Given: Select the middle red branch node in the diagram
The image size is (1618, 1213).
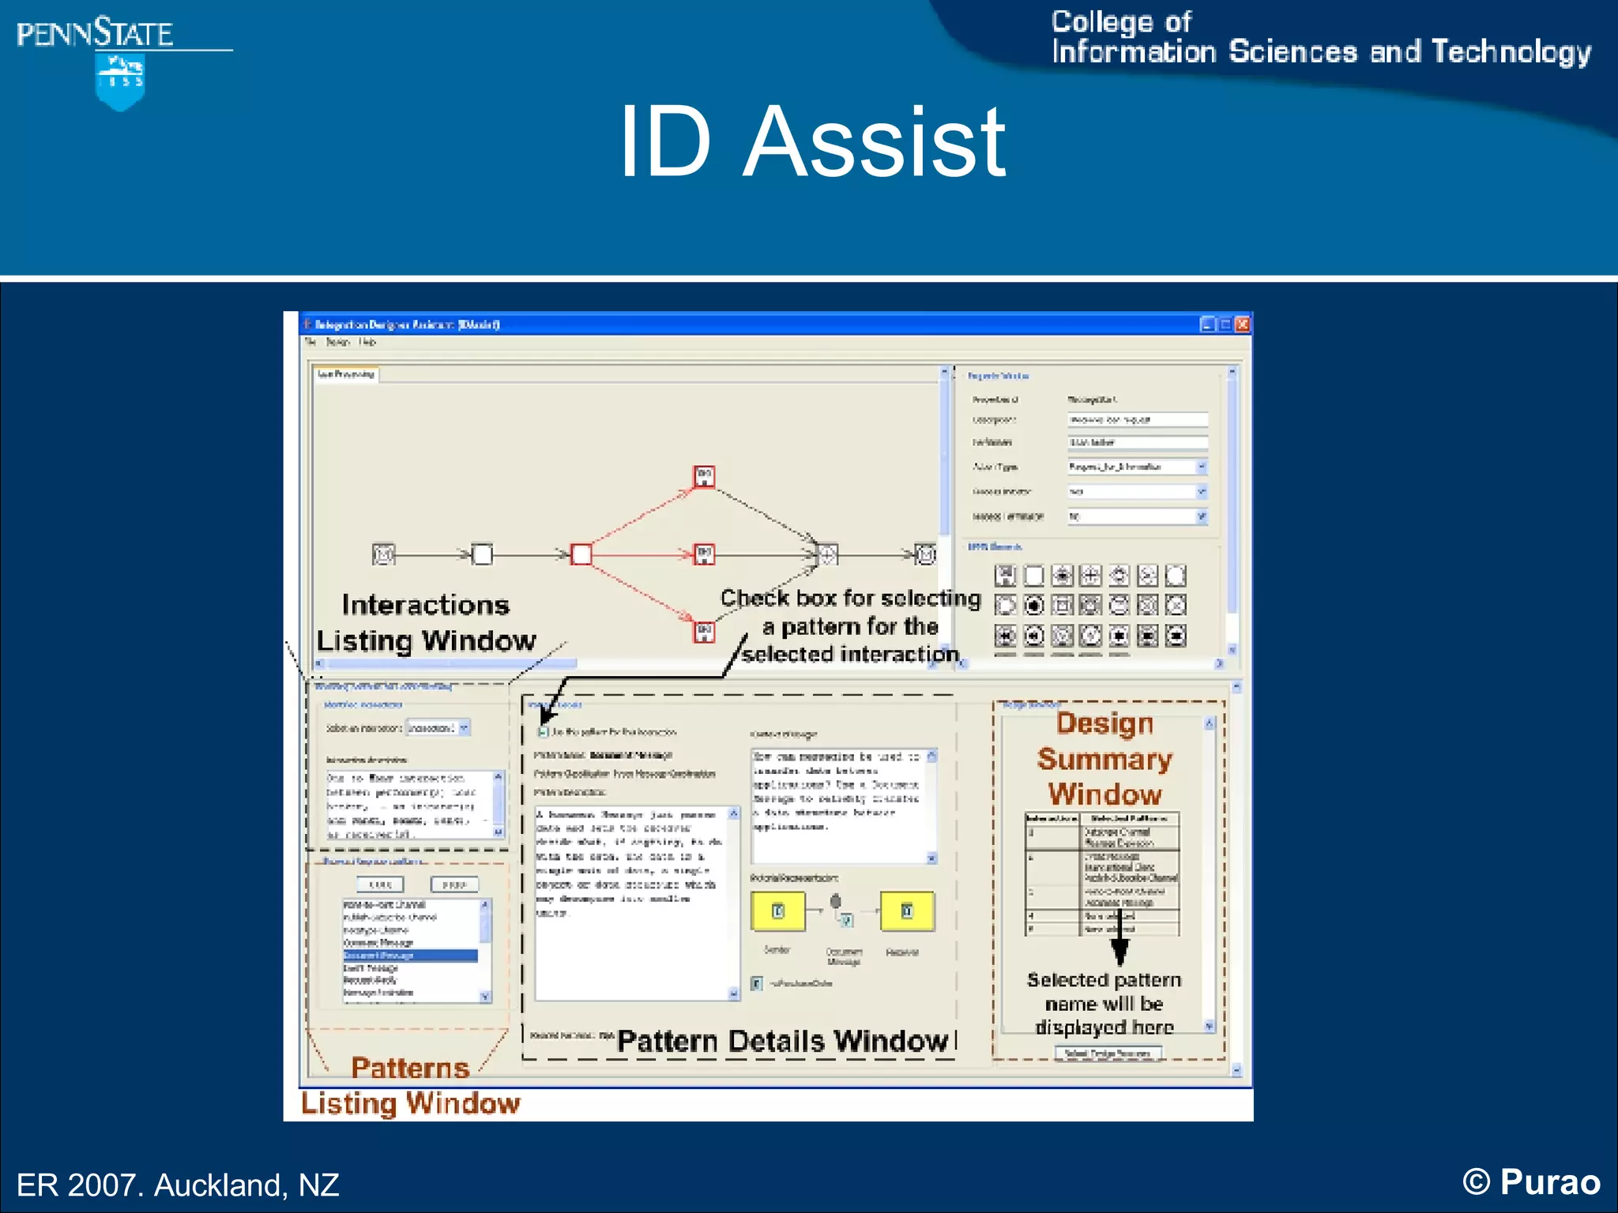Looking at the screenshot, I should coord(704,554).
